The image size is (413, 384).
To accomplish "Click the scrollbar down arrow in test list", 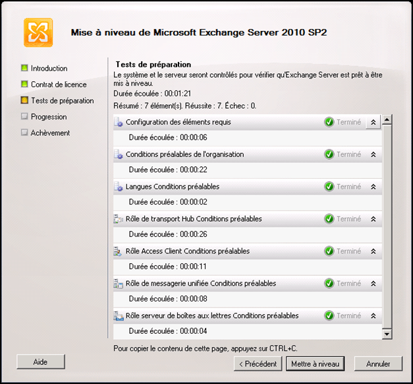I will 387,335.
